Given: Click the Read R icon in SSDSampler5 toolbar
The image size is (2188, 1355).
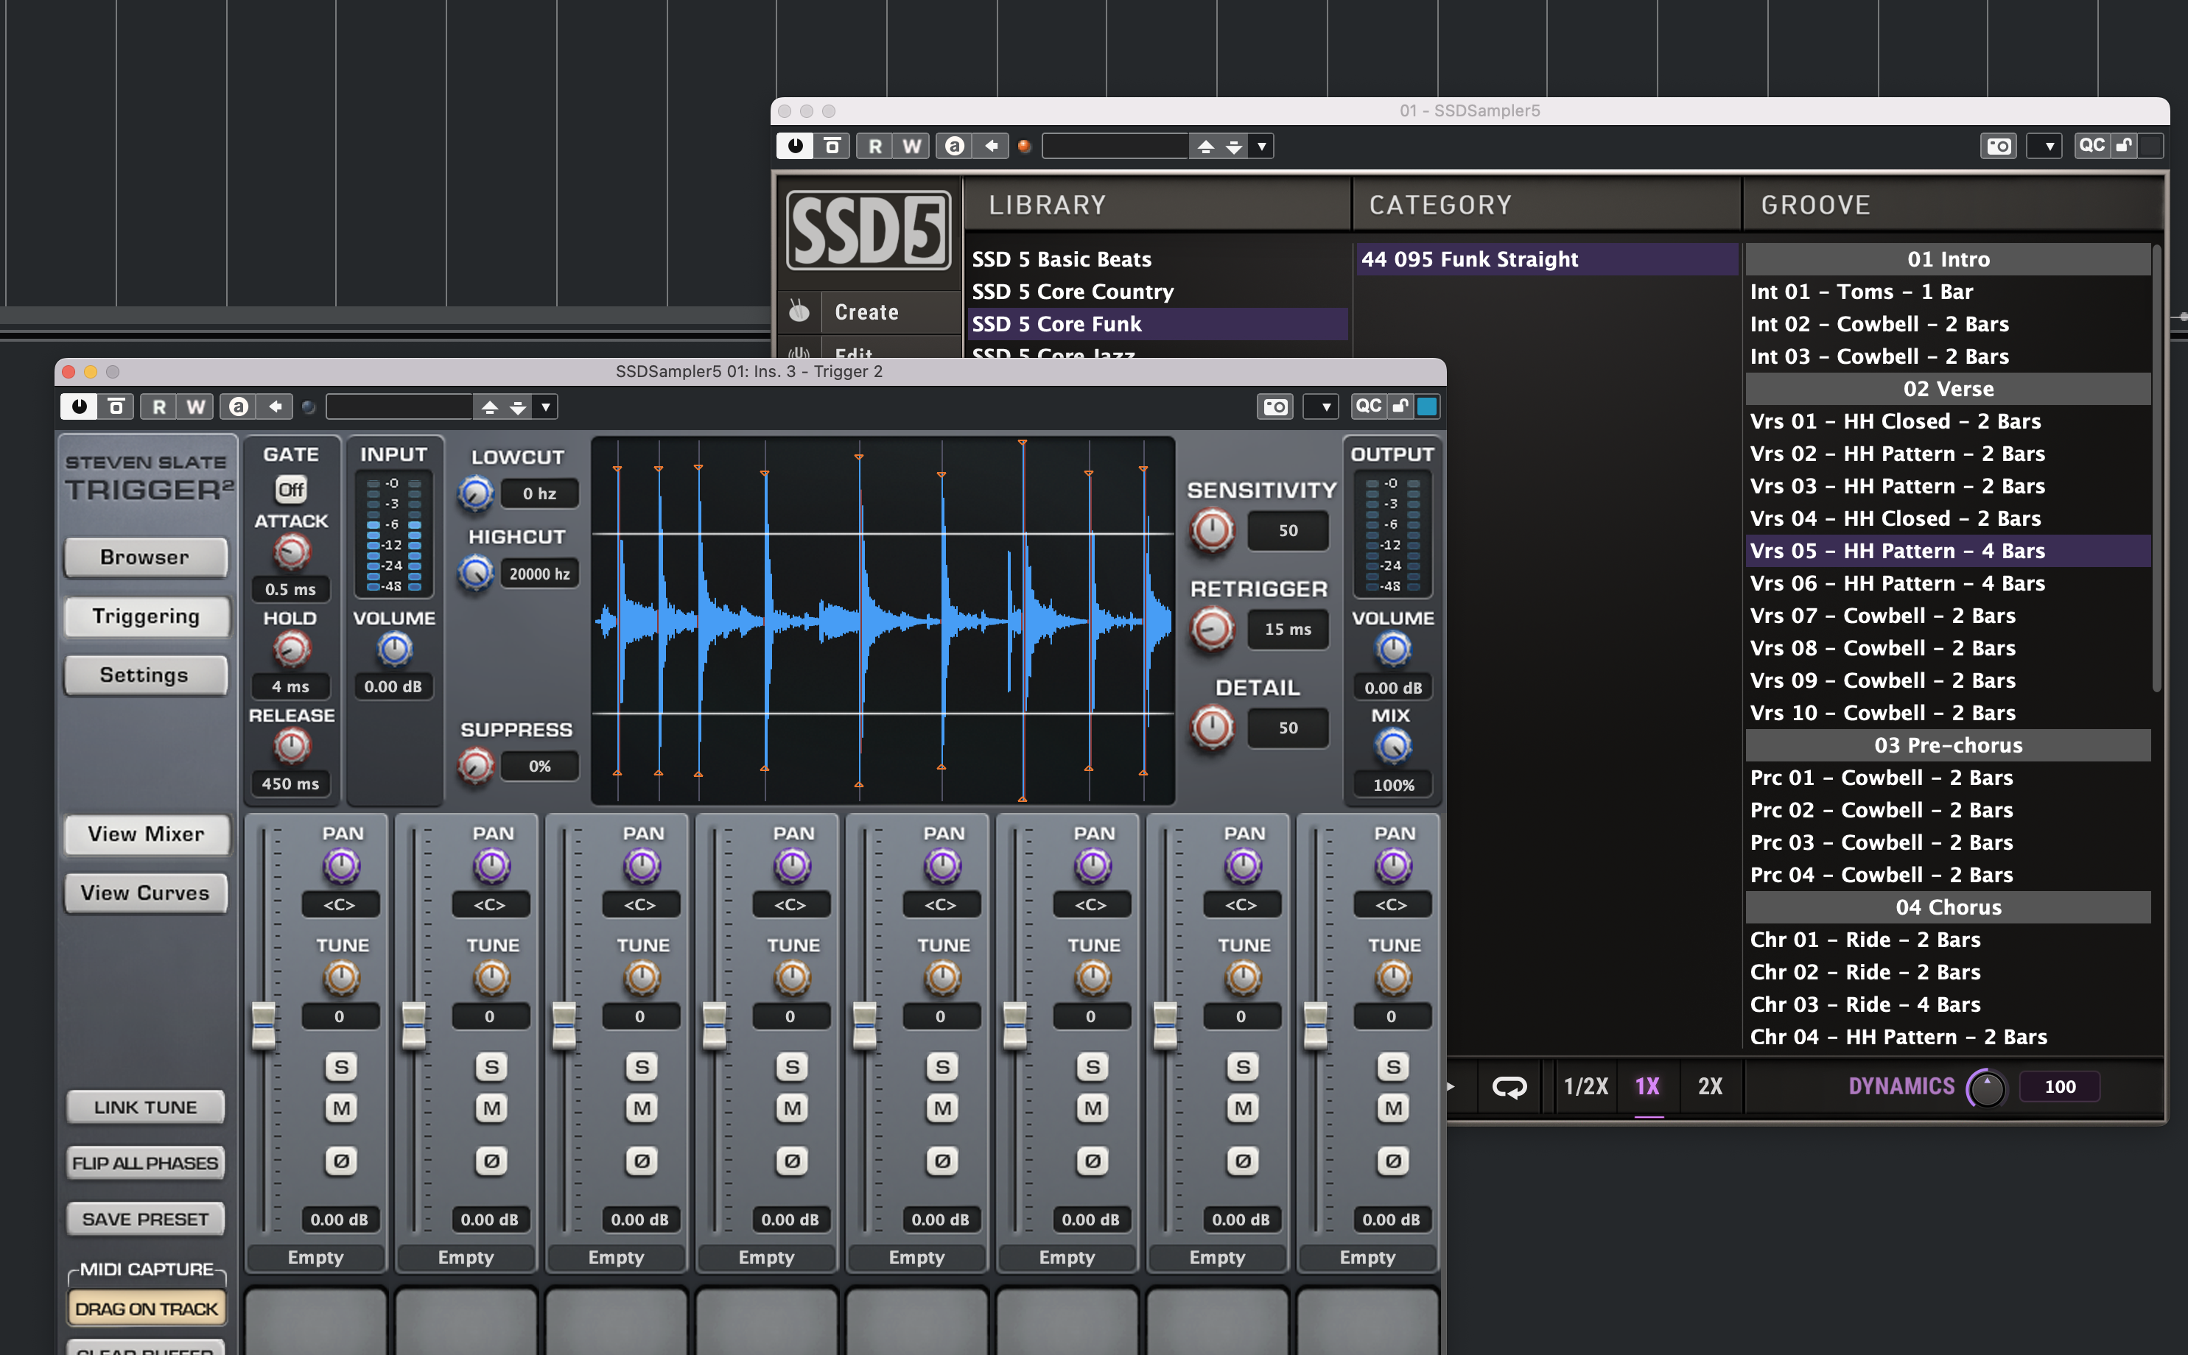Looking at the screenshot, I should click(x=875, y=146).
